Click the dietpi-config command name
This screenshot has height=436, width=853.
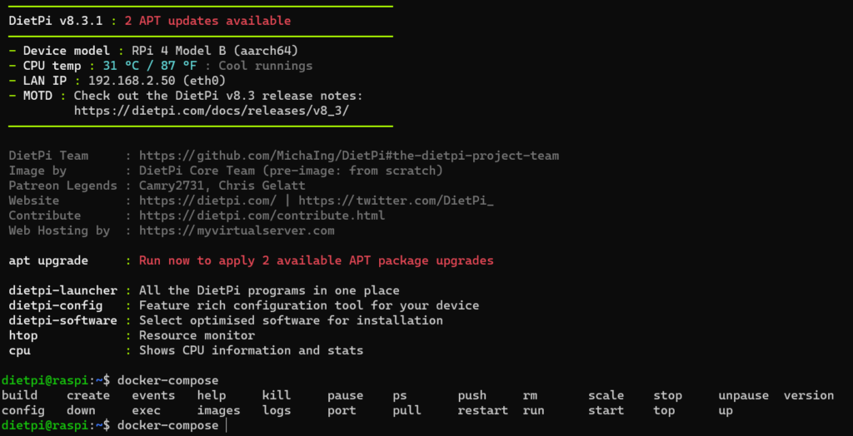(x=56, y=305)
